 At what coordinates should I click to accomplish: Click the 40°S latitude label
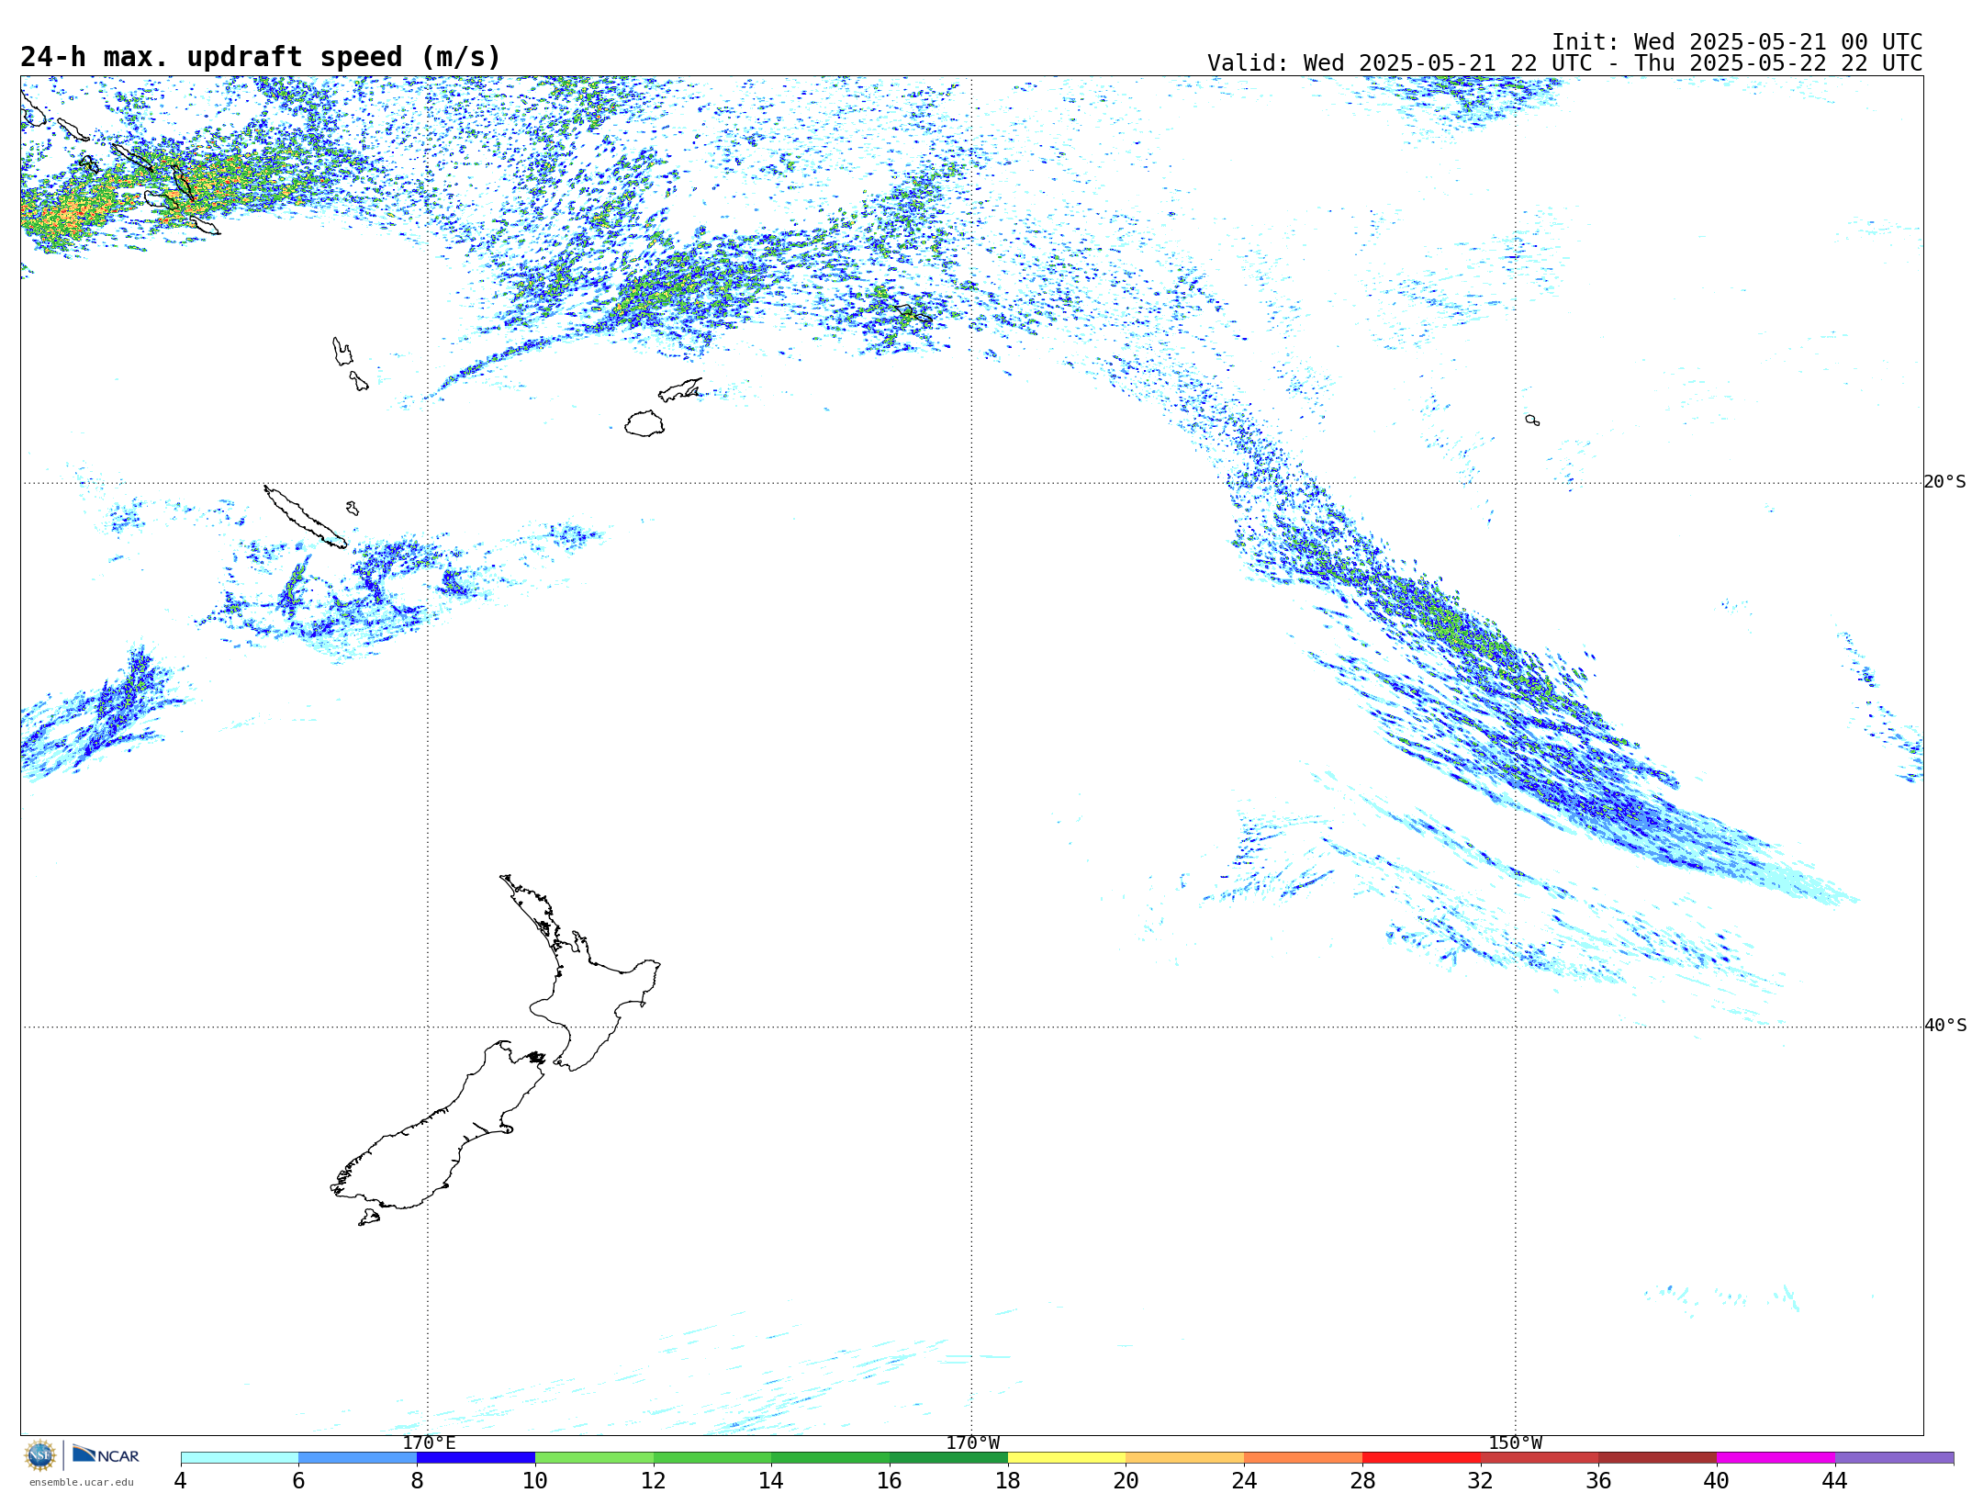point(1944,1026)
